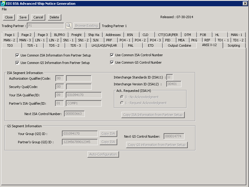
Task: Click the Delete button
Action: coord(54,17)
